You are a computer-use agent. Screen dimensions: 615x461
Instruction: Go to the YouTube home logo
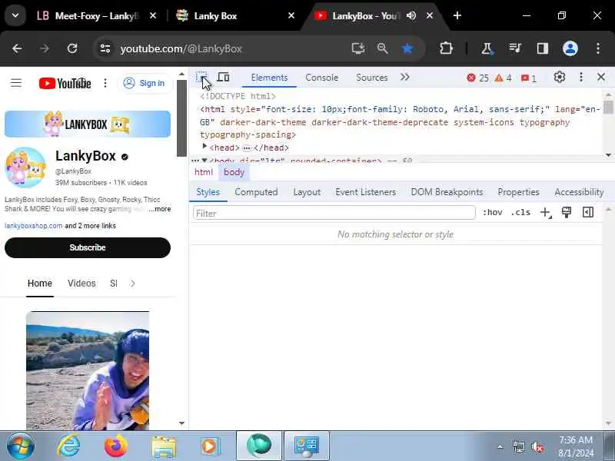pos(65,83)
